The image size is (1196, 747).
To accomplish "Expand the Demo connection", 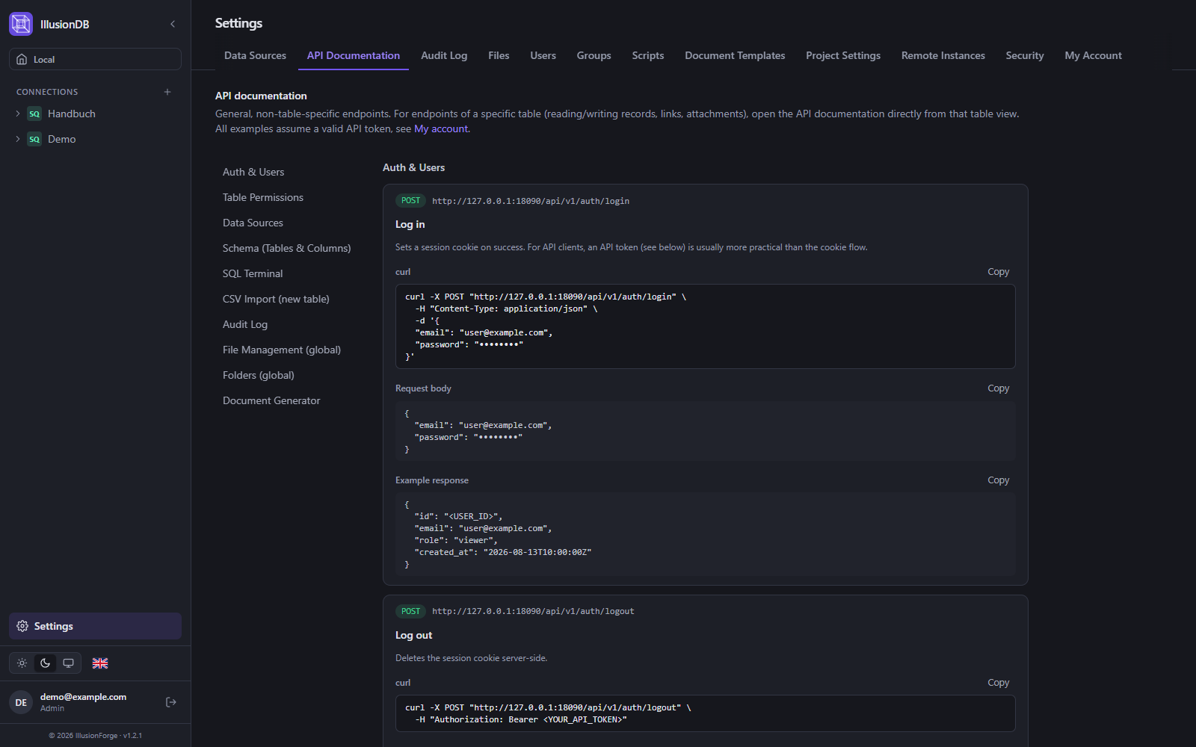I will (x=18, y=139).
